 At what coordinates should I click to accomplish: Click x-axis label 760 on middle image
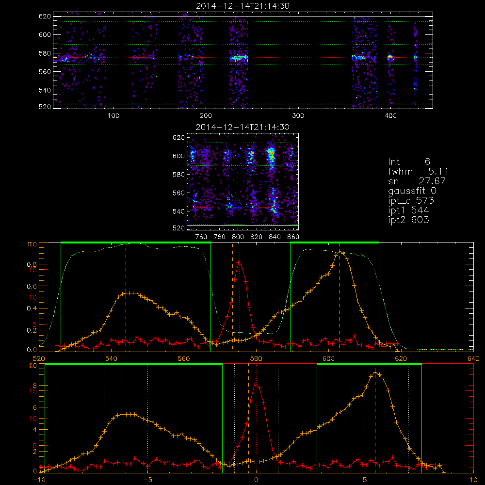tap(201, 237)
